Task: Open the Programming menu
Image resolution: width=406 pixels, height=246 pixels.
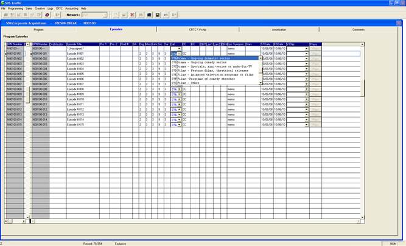Action: pyautogui.click(x=16, y=9)
